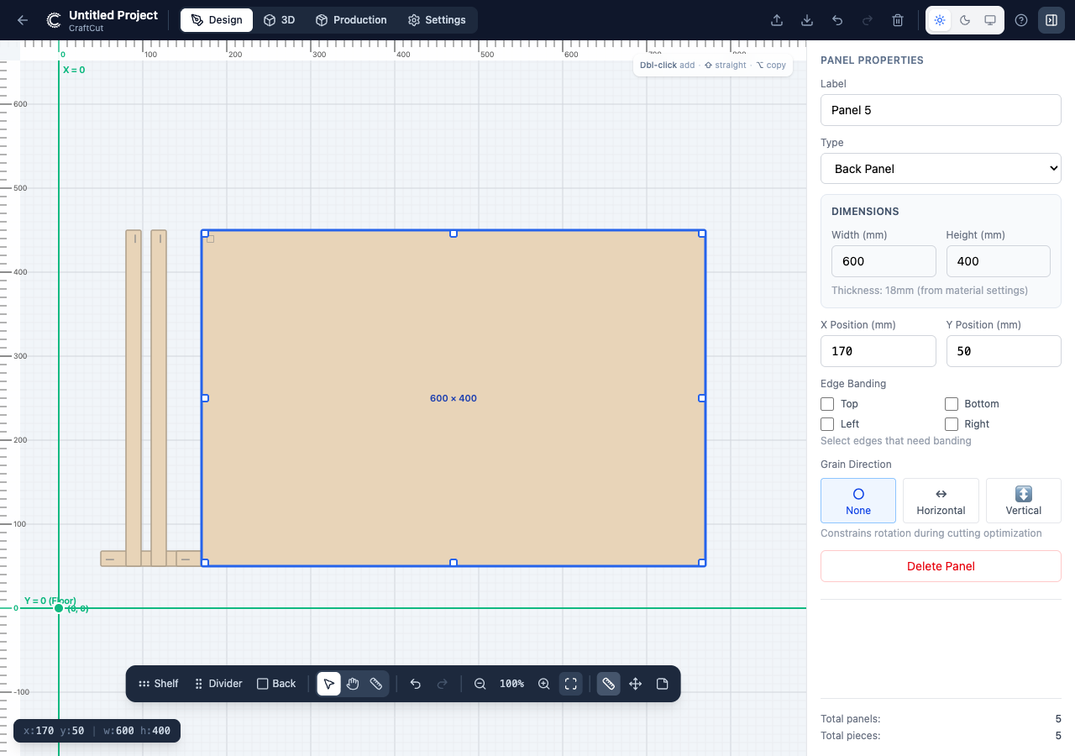Enable Right edge banding
Screen dimensions: 1075x756
(x=951, y=423)
